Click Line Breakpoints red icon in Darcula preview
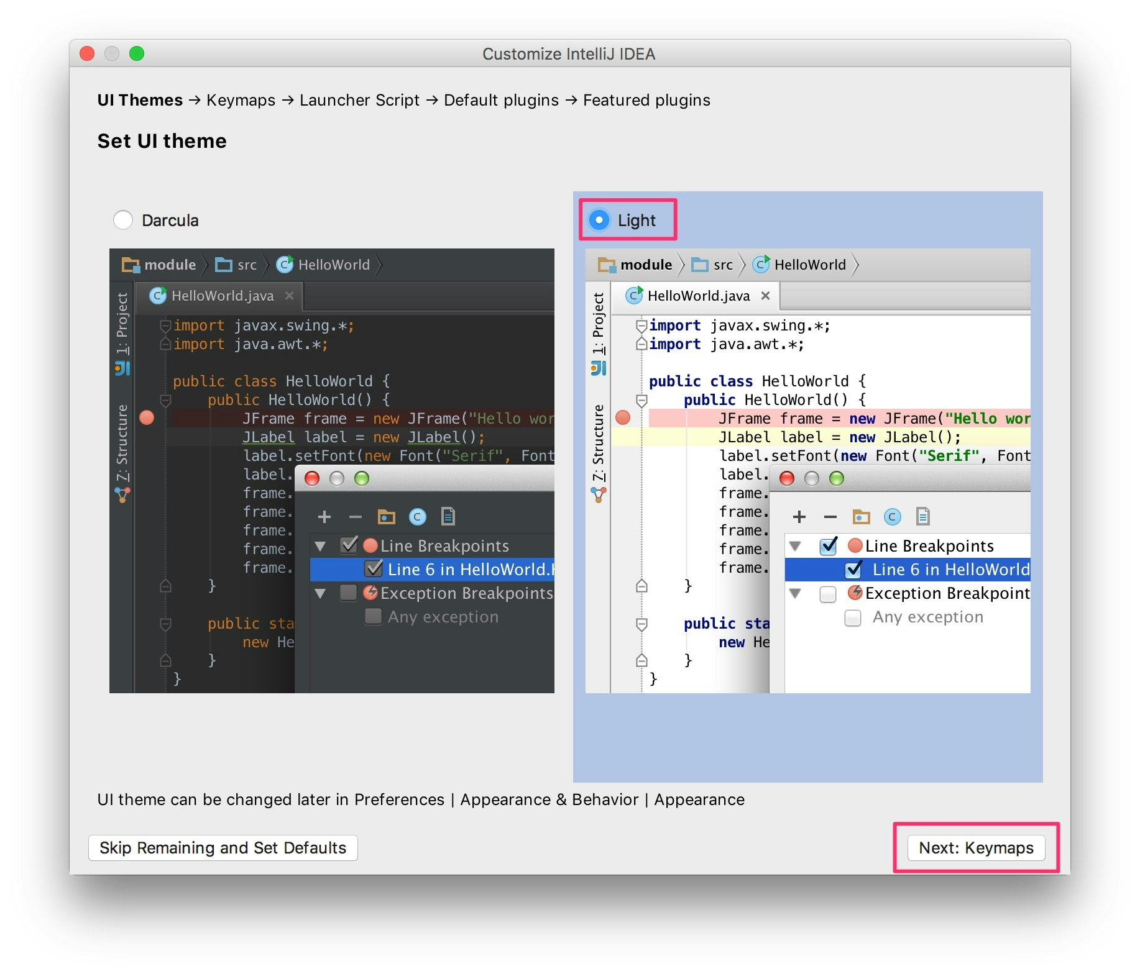The width and height of the screenshot is (1140, 974). pos(370,545)
